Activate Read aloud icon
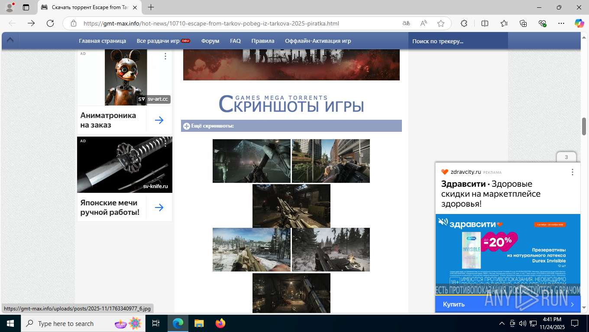This screenshot has height=332, width=589. point(424,23)
